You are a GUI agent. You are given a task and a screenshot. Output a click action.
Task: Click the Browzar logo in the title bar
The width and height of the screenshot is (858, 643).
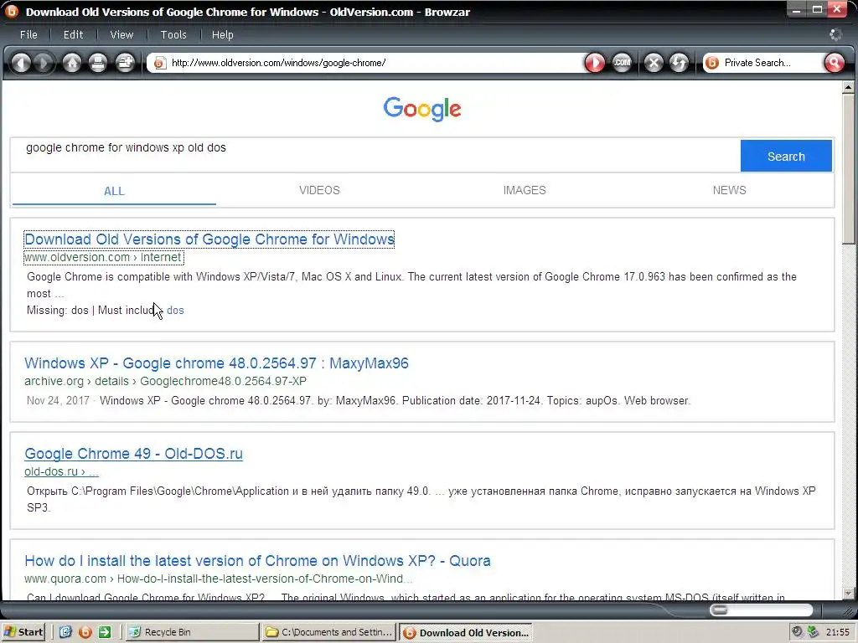(x=11, y=11)
